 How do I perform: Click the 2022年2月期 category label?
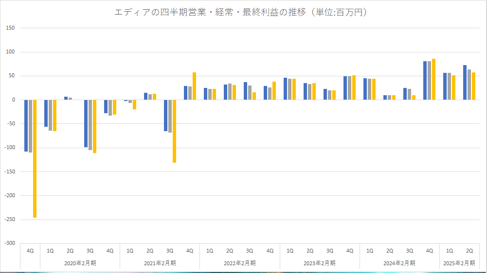[239, 263]
